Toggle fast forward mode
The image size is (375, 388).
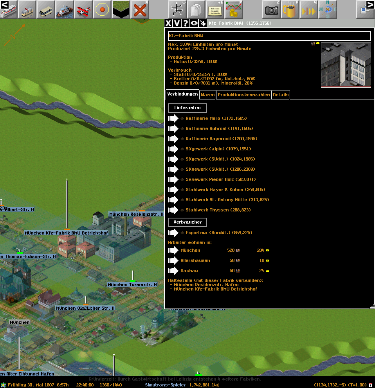pyautogui.click(x=309, y=9)
